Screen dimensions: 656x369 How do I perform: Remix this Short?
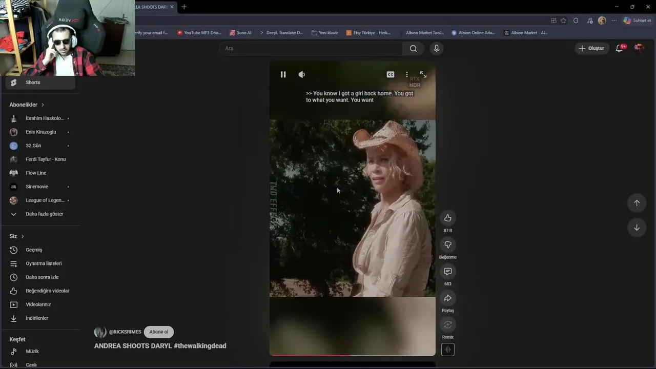point(448,324)
